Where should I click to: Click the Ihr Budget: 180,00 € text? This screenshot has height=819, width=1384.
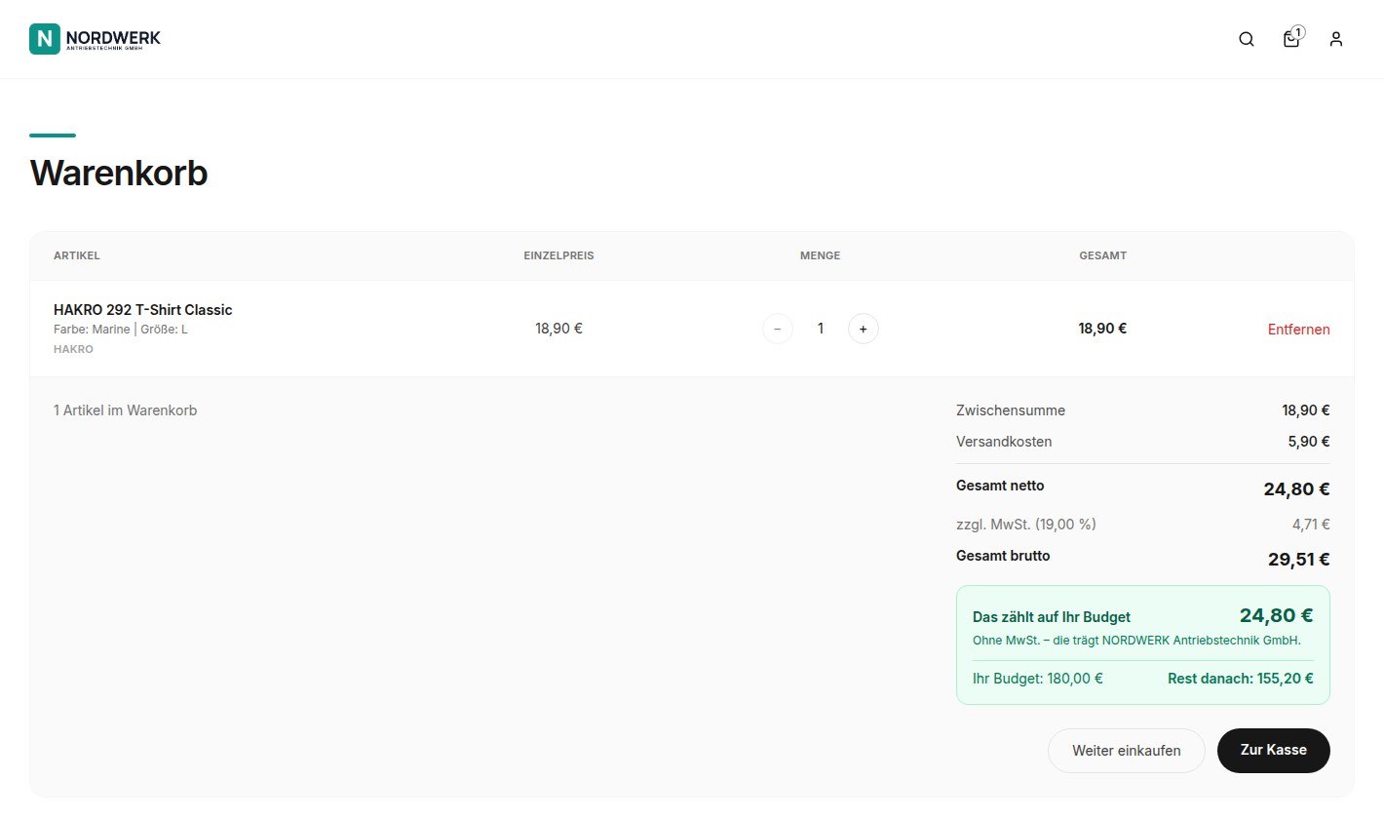click(1038, 679)
